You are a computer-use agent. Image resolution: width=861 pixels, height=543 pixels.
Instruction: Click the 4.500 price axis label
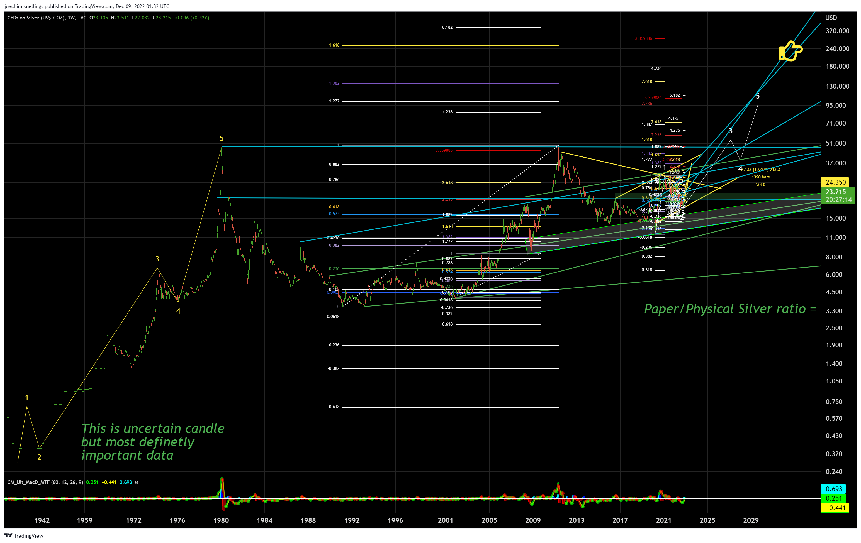pyautogui.click(x=834, y=292)
